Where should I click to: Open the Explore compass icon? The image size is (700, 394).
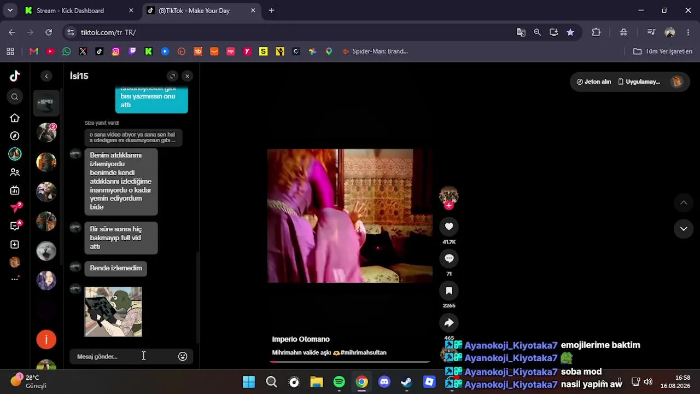coord(15,136)
